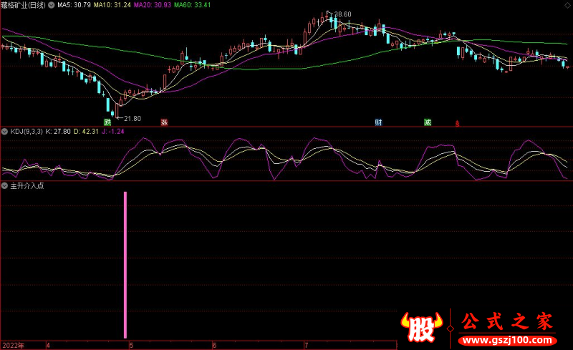Image resolution: width=573 pixels, height=350 pixels.
Task: Expand the 主升介入点 indicator options circle
Action: (4, 185)
